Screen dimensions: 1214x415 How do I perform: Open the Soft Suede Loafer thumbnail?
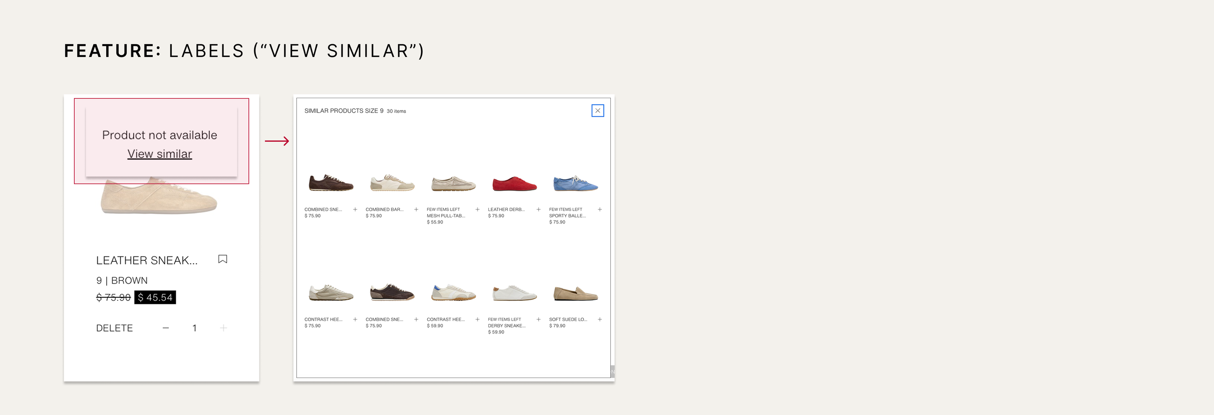(x=576, y=293)
